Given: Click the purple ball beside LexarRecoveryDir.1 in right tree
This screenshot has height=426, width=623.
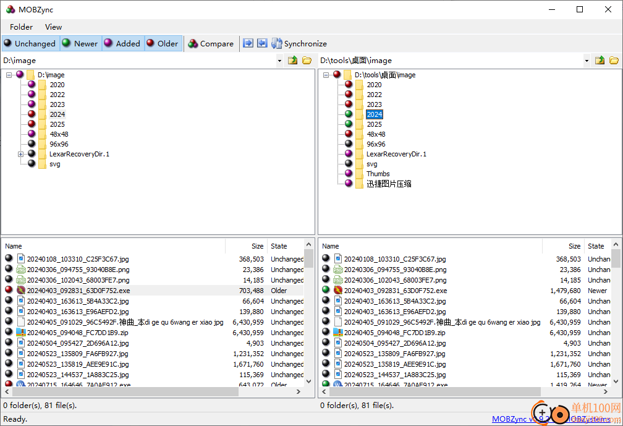Looking at the screenshot, I should click(x=349, y=153).
